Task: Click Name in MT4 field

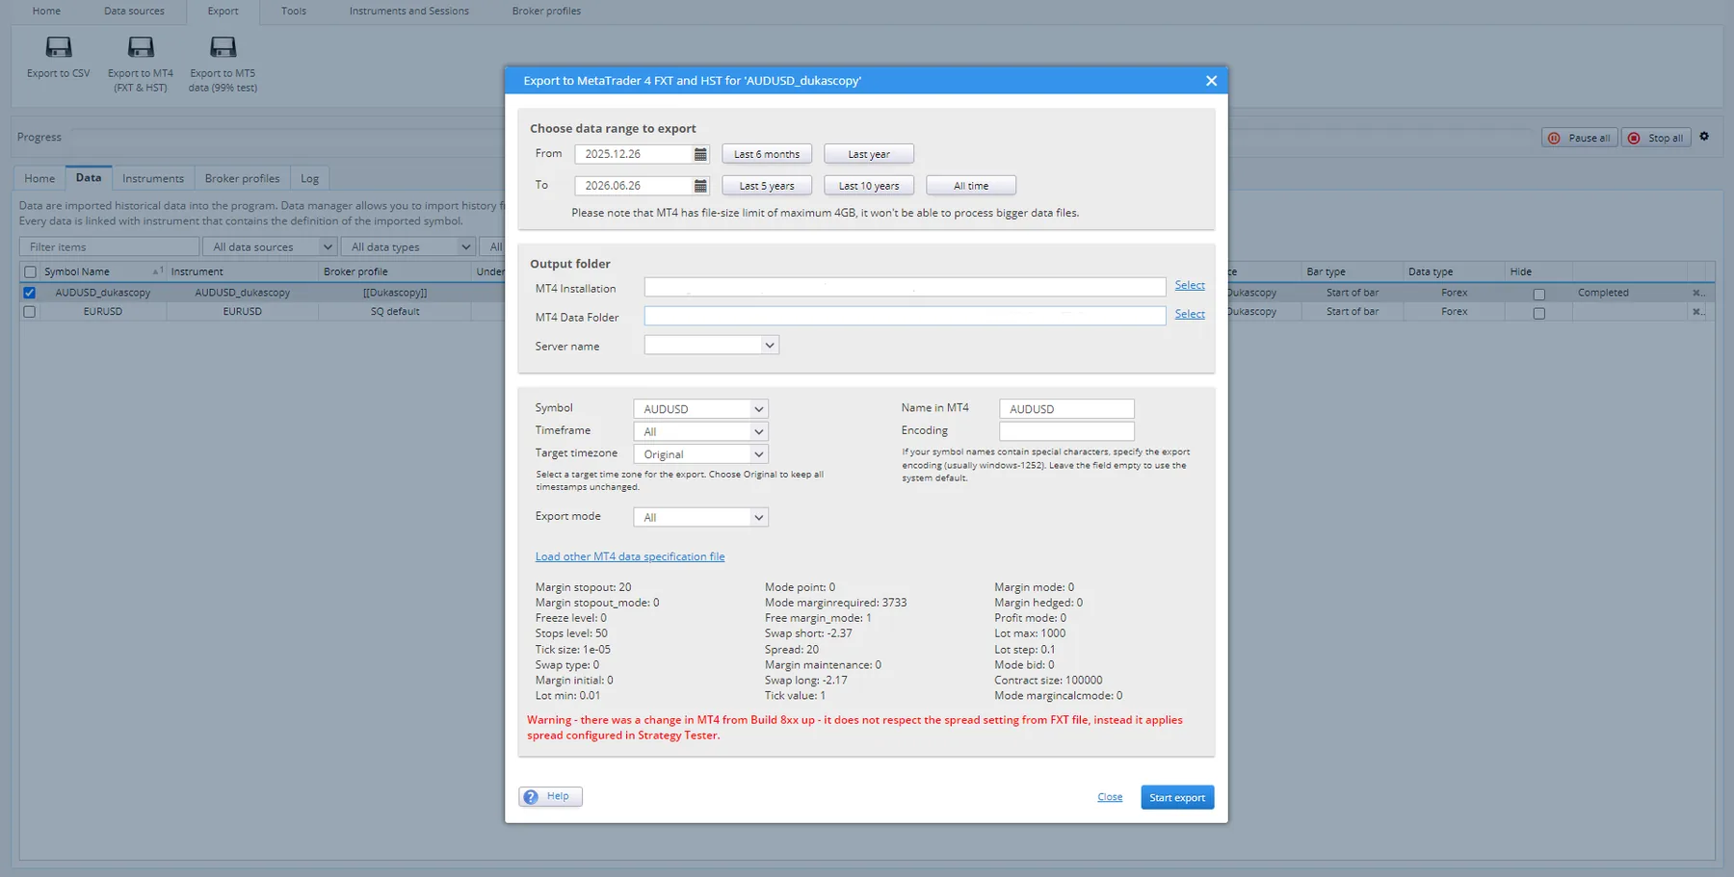Action: (x=1066, y=409)
